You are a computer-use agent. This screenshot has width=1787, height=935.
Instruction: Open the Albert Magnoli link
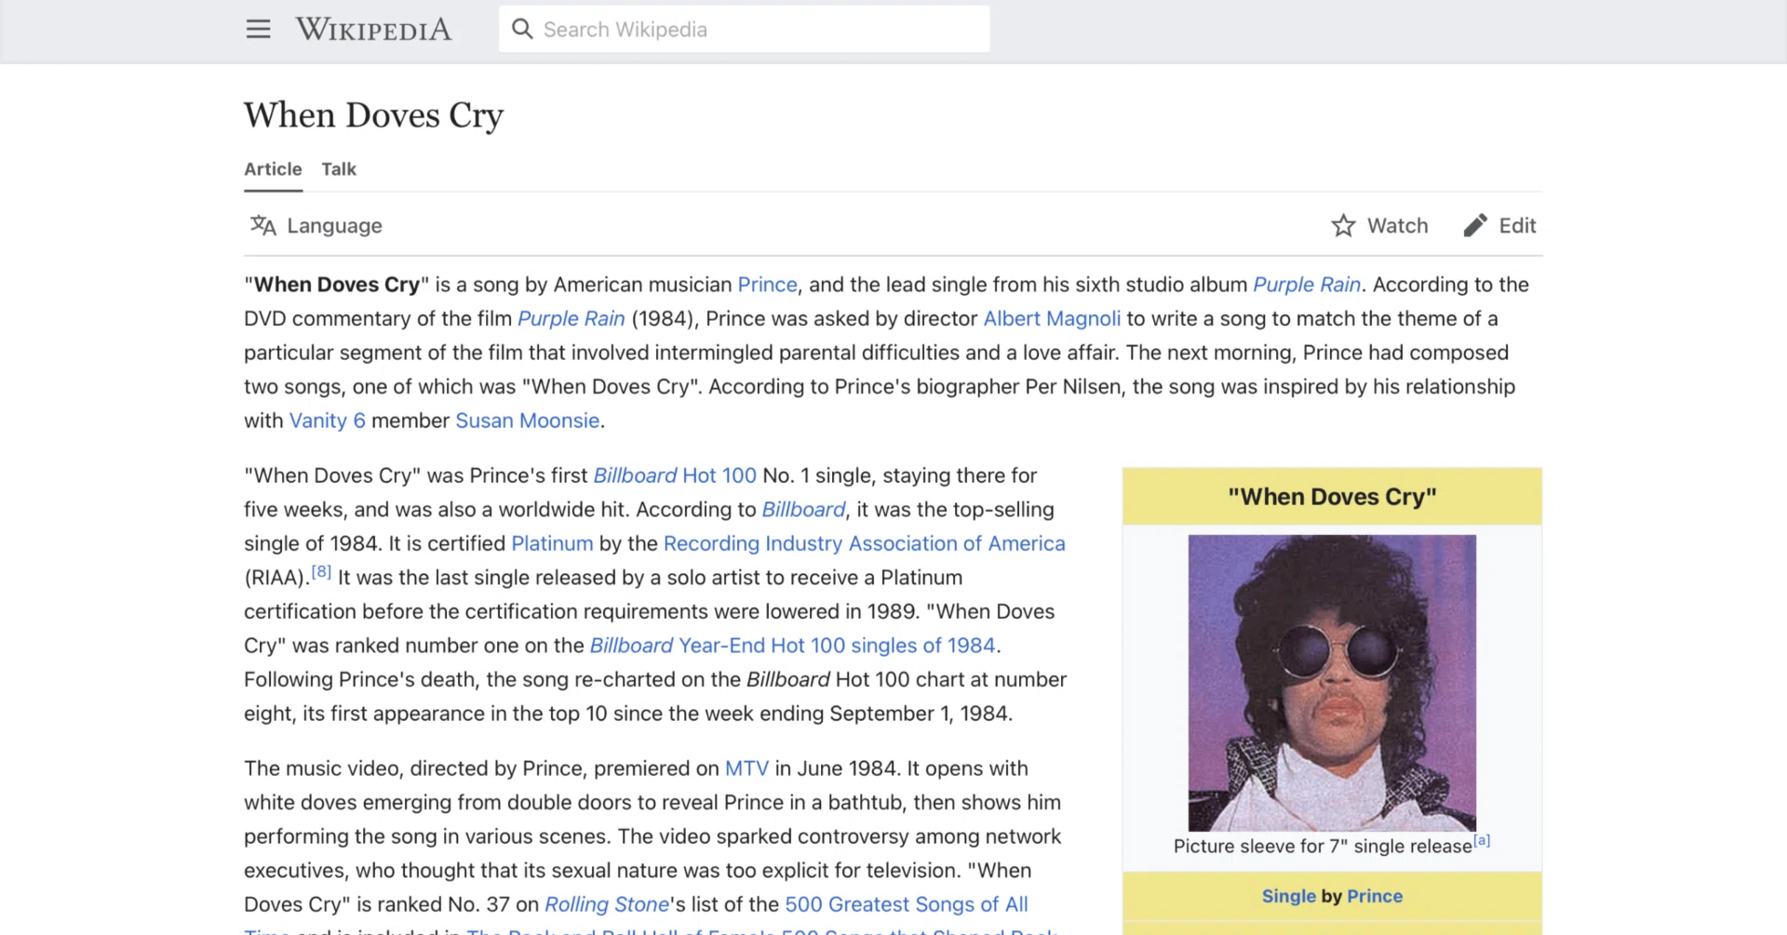click(1052, 318)
